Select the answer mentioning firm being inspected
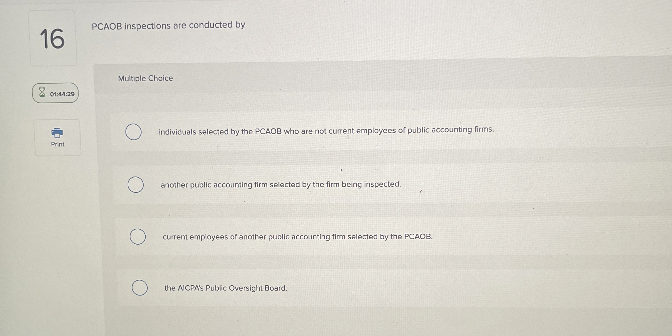The width and height of the screenshot is (672, 336). coord(135,184)
